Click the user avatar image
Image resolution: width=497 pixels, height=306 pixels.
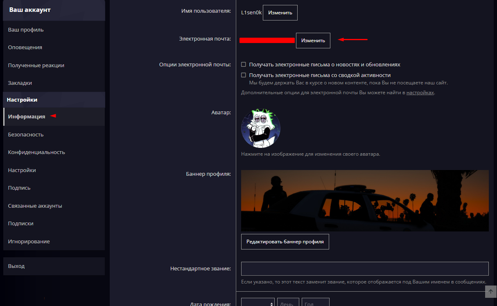coord(261,128)
